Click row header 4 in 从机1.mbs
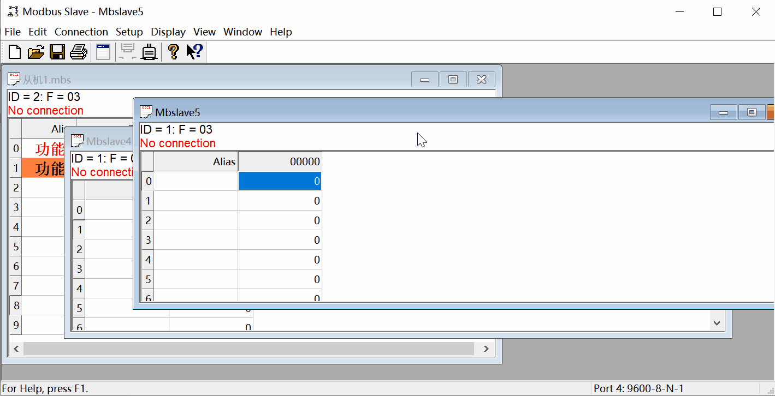 point(16,227)
